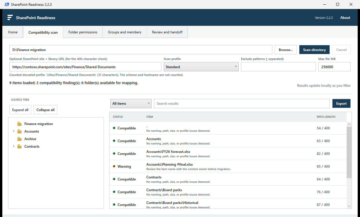Screen dimensions: 360x217
Task: Click the Exclude patterns input field
Action: 278,67
